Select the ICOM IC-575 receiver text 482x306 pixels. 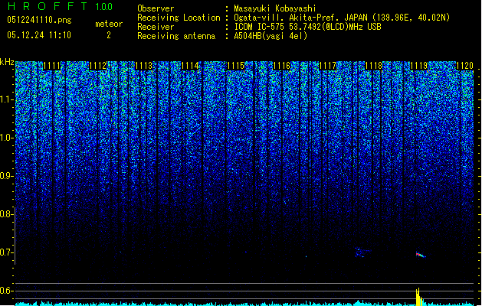(x=307, y=27)
